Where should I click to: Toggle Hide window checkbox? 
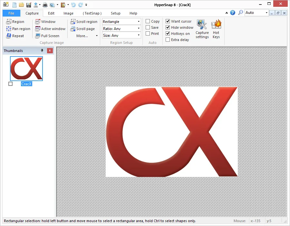pos(168,27)
